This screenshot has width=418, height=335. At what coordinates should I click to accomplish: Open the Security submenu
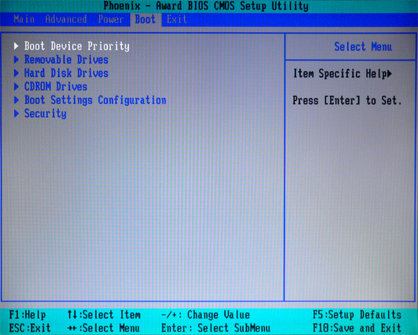tap(45, 114)
